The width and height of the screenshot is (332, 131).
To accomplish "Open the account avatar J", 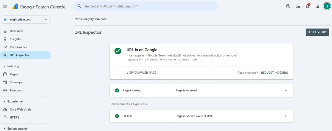I will (x=327, y=6).
